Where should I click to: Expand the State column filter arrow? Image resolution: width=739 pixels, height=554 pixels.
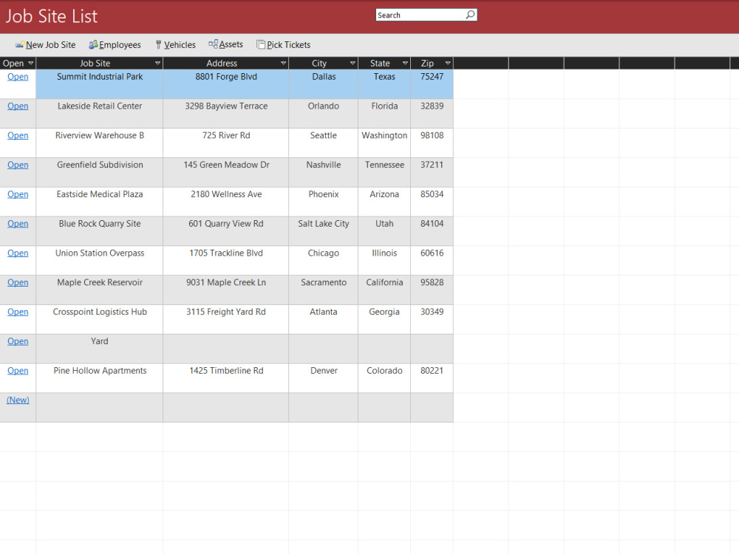405,63
